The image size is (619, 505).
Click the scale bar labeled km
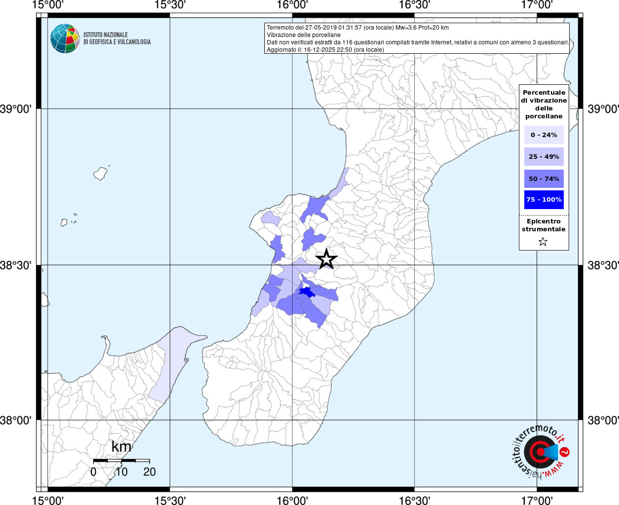point(121,460)
